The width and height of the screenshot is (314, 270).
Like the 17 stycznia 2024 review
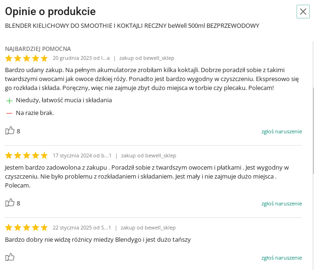9,203
